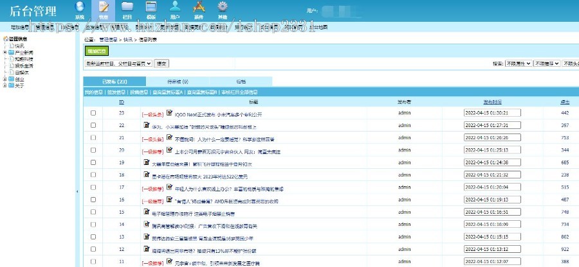
Task: Open the 后台地图 submenu item
Action: [x=318, y=27]
